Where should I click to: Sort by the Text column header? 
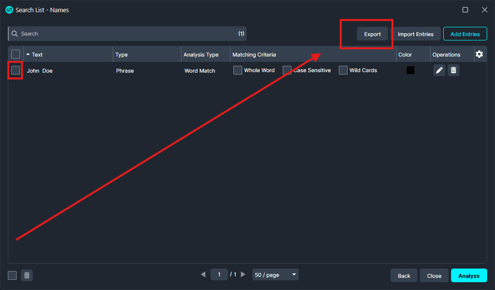point(37,55)
